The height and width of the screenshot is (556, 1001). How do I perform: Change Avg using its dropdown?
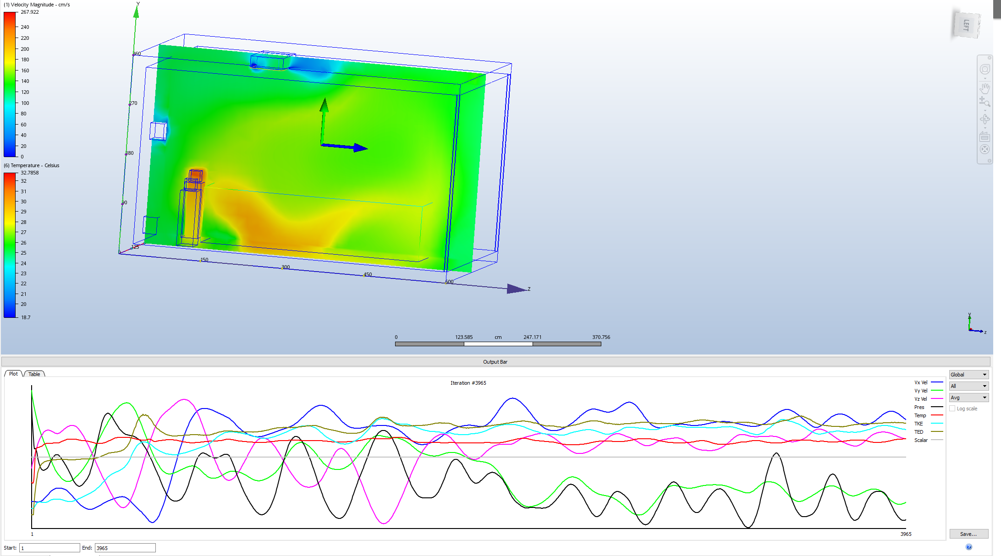(x=968, y=398)
